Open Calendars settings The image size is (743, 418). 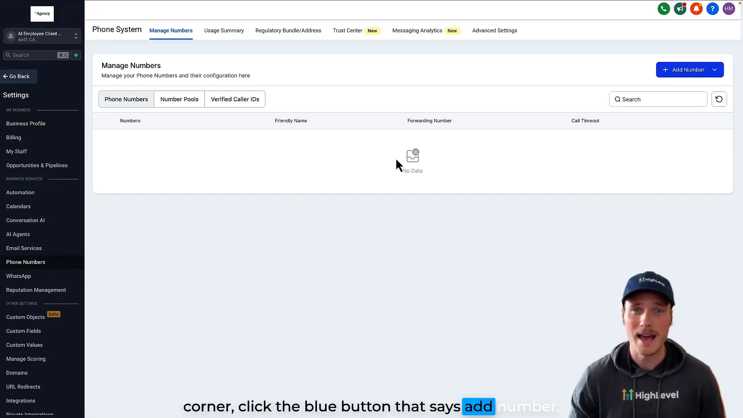(x=18, y=206)
